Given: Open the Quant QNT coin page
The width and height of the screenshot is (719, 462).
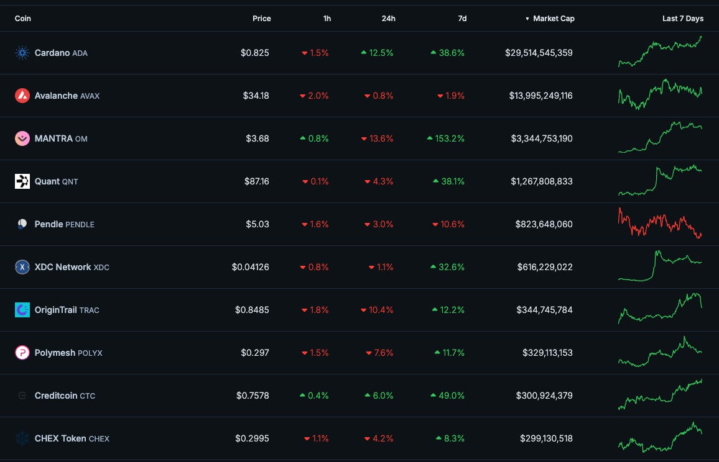Looking at the screenshot, I should click(57, 181).
